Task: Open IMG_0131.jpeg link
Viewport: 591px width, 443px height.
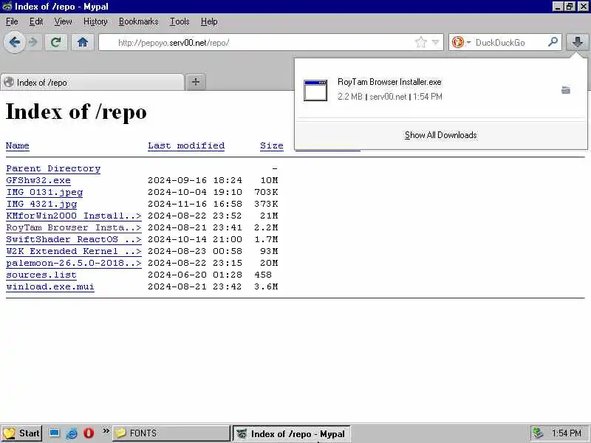Action: coord(44,192)
